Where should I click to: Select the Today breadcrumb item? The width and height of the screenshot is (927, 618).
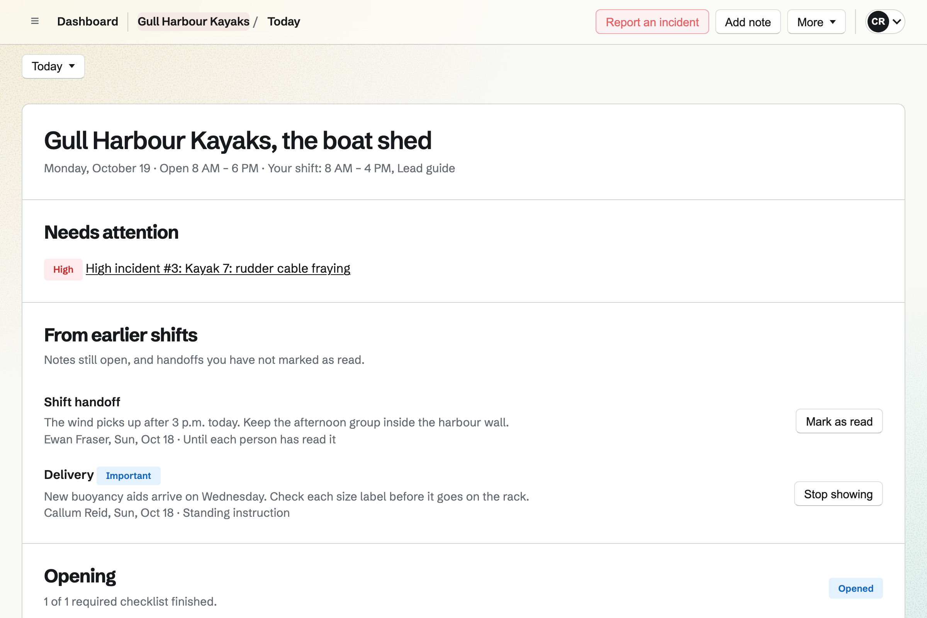[284, 21]
